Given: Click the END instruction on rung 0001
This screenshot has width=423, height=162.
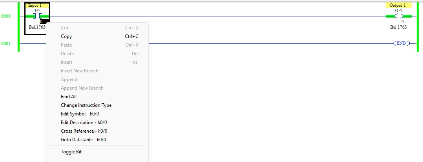Looking at the screenshot, I should coord(401,43).
